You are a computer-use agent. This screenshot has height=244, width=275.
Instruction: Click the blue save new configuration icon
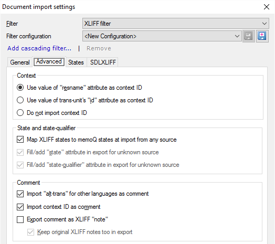[x=262, y=36]
